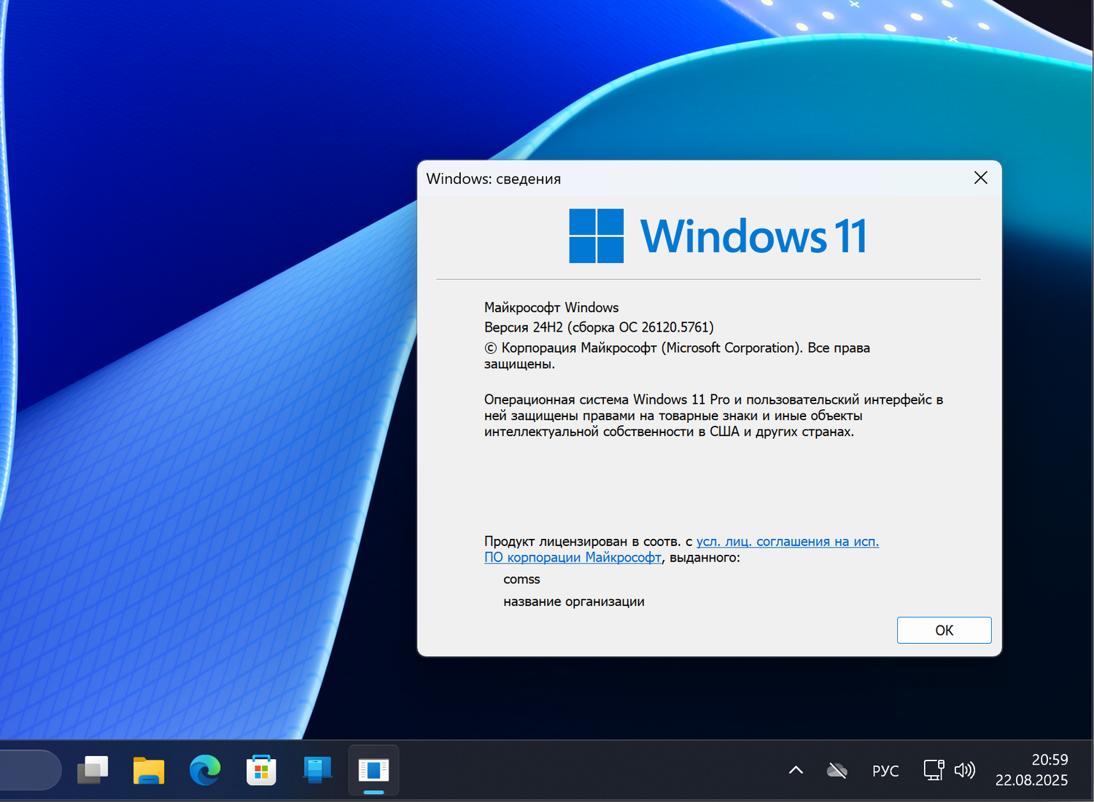This screenshot has width=1094, height=802.
Task: Open File Explorer from the taskbar
Action: point(149,770)
